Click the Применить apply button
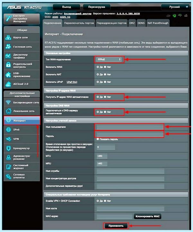The image size is (193, 232). 116,226
